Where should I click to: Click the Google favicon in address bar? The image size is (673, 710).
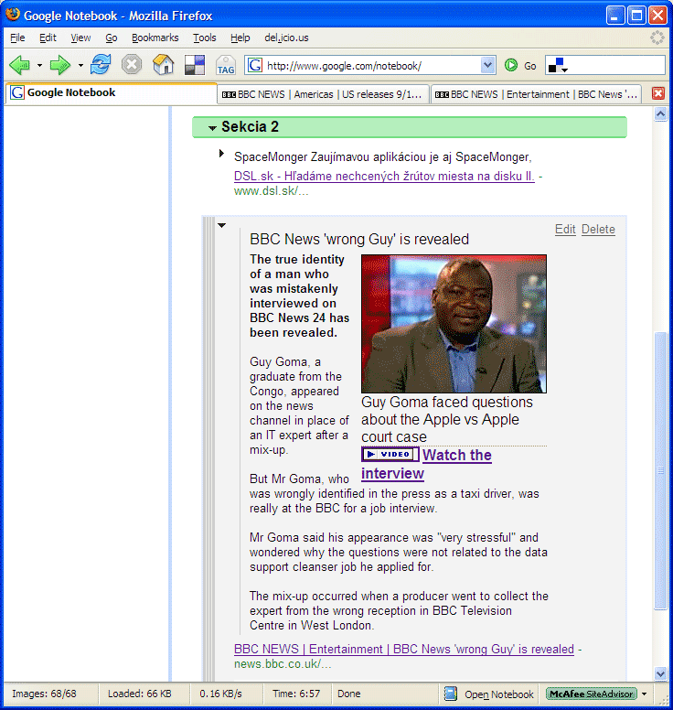(255, 66)
